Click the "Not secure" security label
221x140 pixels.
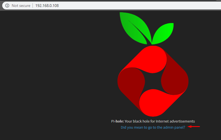(21, 6)
